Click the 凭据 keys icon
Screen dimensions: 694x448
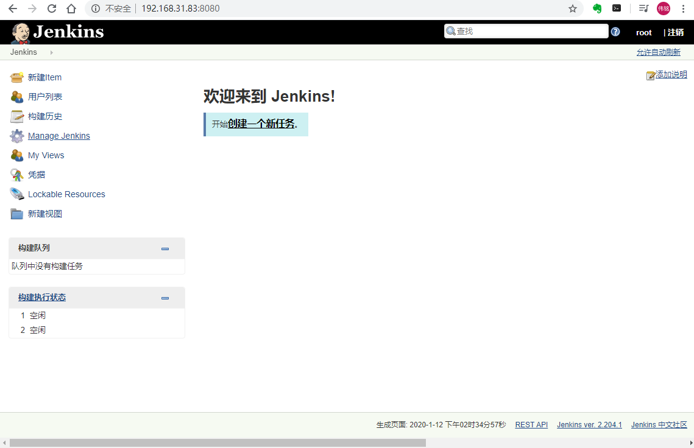[x=17, y=175]
